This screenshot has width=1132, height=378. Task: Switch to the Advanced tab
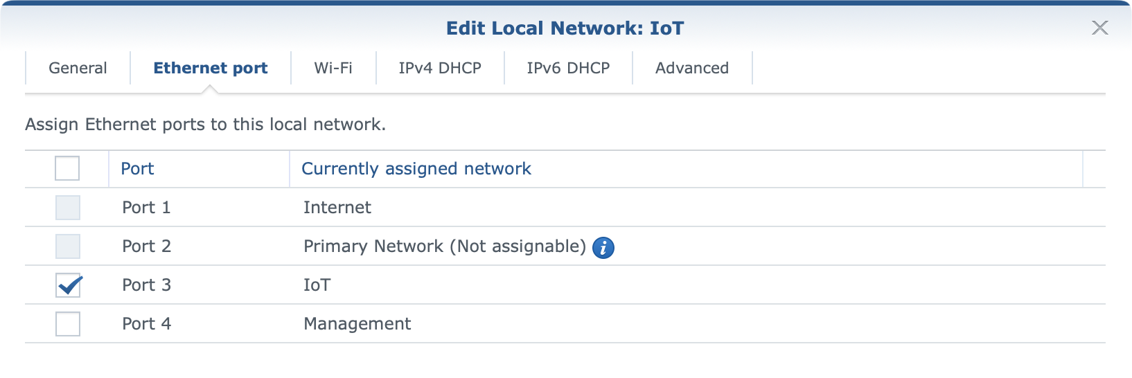692,68
